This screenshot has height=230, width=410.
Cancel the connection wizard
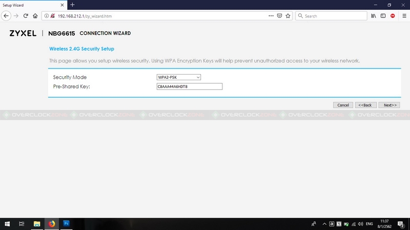pos(343,105)
